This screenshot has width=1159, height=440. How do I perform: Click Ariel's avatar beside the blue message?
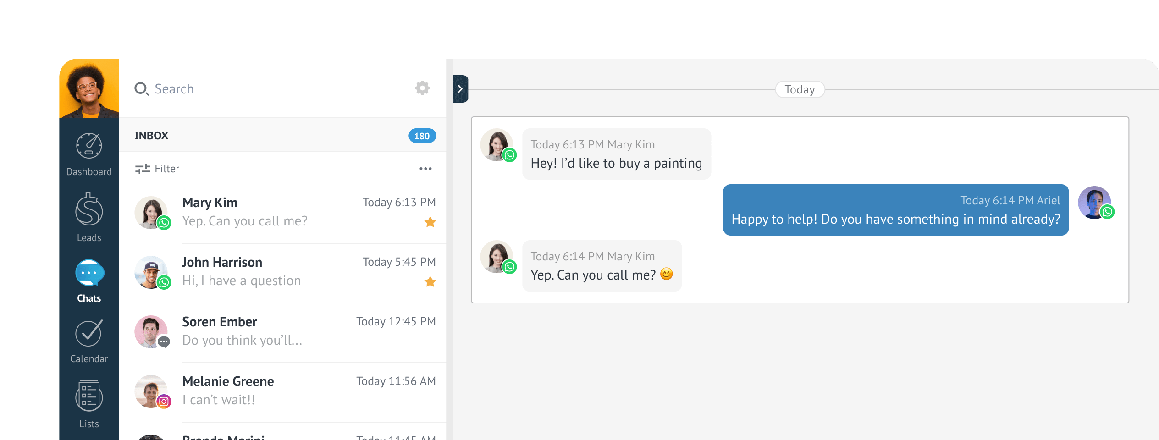tap(1094, 203)
